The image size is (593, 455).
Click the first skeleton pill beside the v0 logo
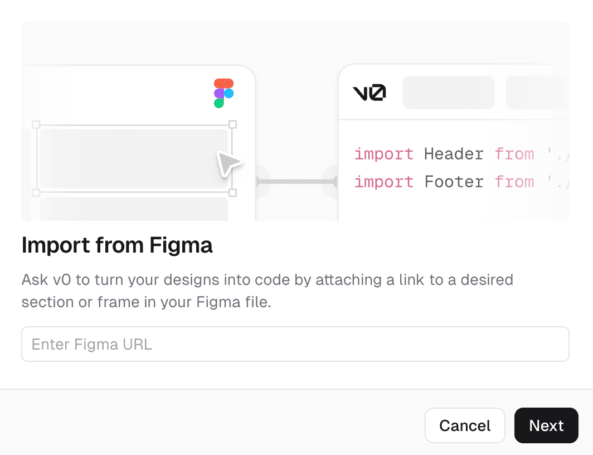click(x=448, y=92)
